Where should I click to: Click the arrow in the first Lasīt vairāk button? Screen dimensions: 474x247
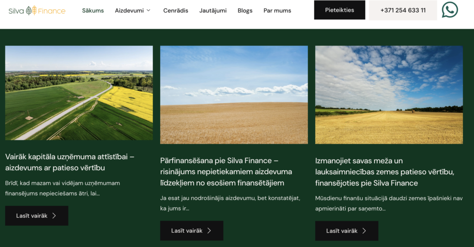pyautogui.click(x=54, y=216)
